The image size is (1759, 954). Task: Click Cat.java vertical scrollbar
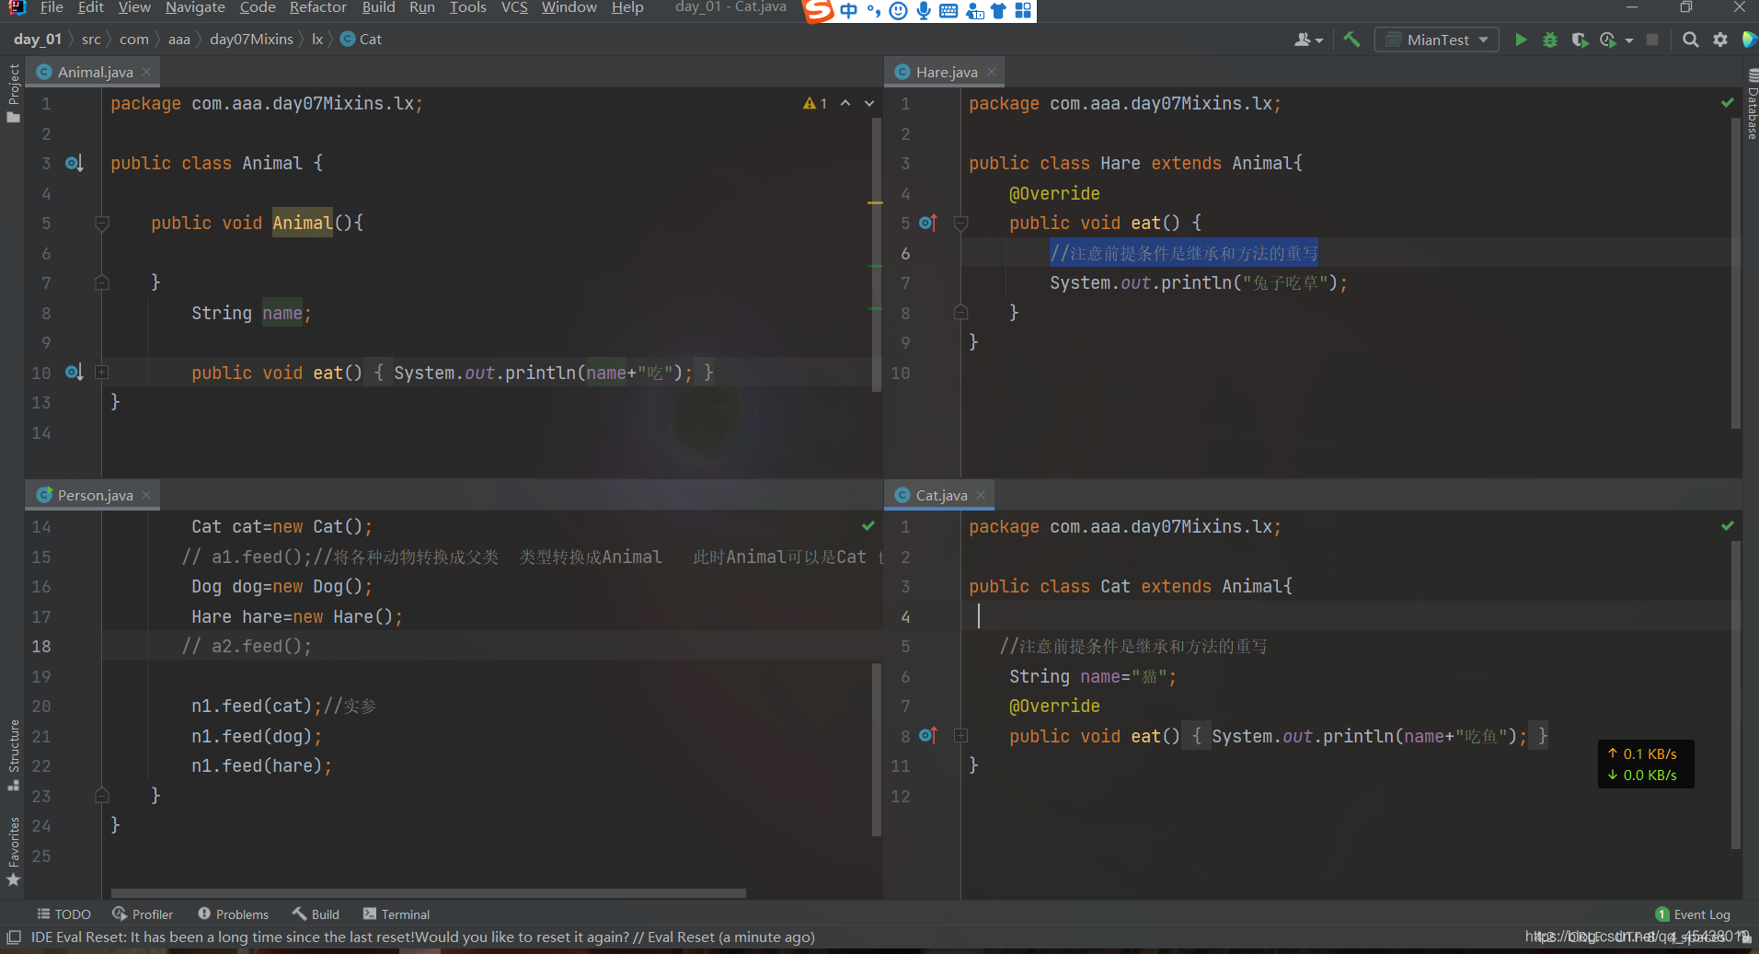[1736, 695]
